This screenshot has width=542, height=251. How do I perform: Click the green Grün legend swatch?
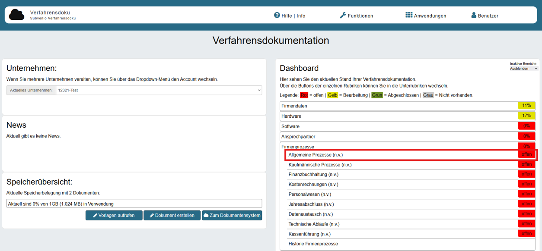[x=377, y=95]
